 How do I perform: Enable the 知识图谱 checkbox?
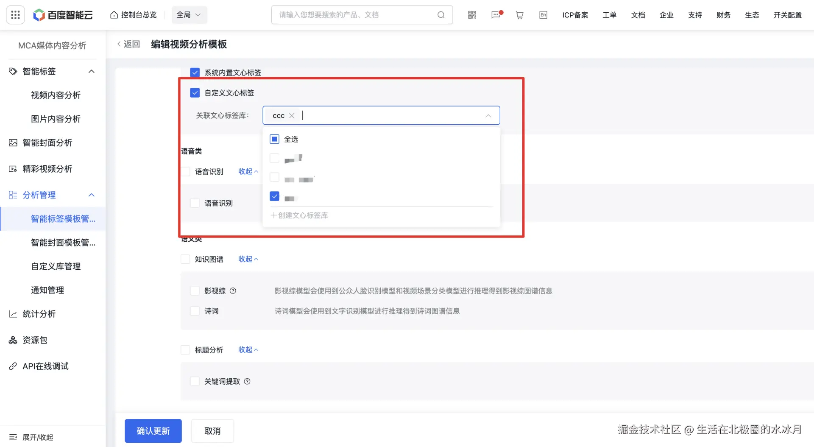tap(185, 259)
